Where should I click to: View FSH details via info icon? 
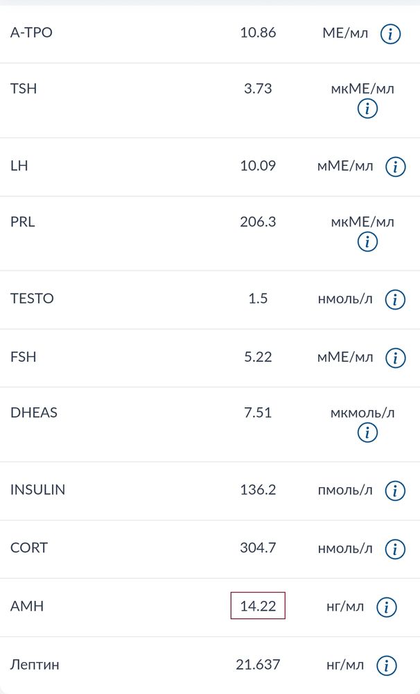[395, 358]
